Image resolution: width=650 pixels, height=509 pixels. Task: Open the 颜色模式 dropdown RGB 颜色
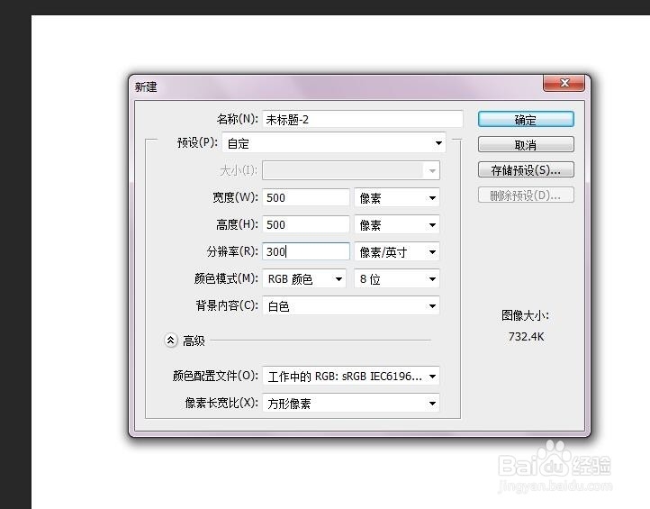pos(304,278)
